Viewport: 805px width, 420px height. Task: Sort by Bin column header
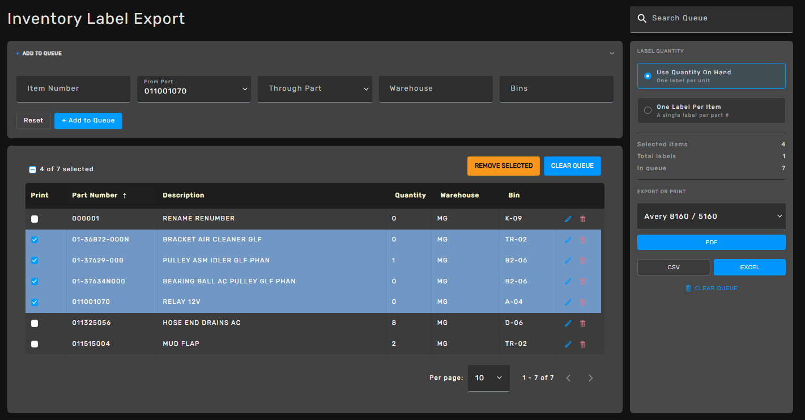click(514, 195)
